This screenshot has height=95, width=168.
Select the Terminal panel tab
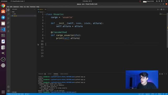56,74
